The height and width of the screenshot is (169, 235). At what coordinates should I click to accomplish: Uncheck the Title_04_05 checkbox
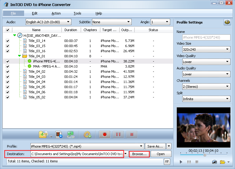(x=8, y=87)
